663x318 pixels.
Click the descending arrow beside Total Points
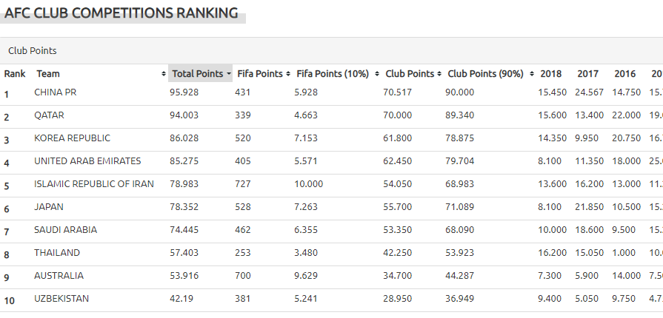pos(229,74)
